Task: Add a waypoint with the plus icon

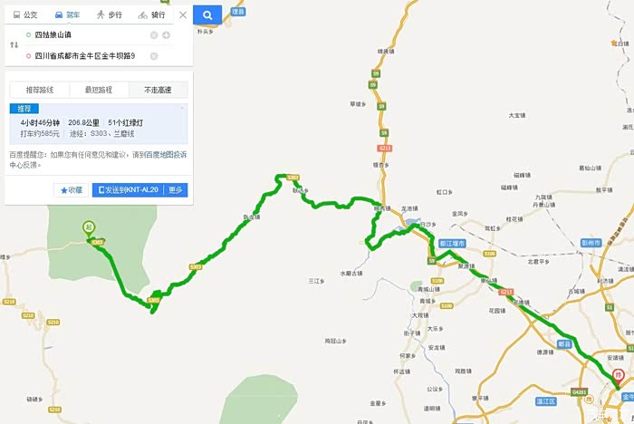Action: click(166, 35)
